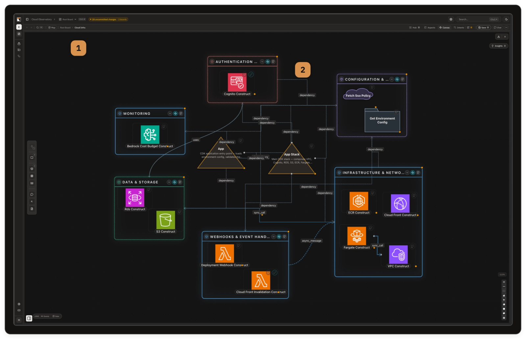
Task: Select the Fargate Construct node icon
Action: (357, 236)
